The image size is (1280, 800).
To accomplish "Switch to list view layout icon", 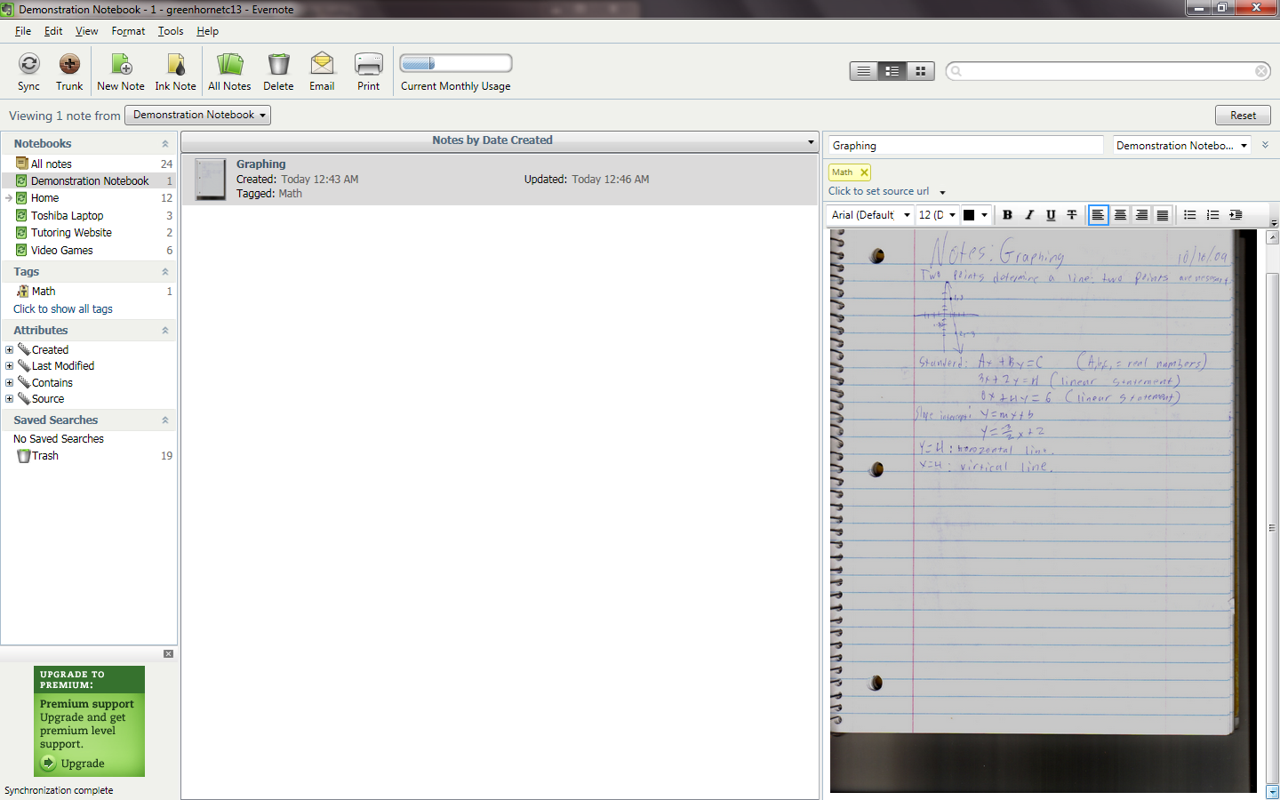I will pyautogui.click(x=863, y=71).
